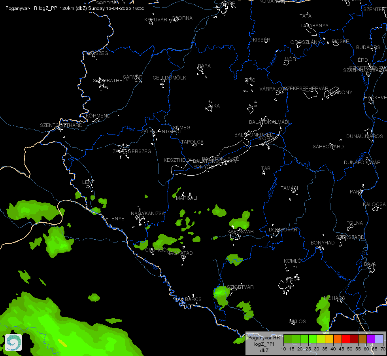Click the SZEKSZÁRD city label

click(350, 237)
